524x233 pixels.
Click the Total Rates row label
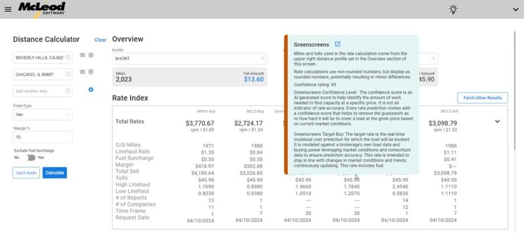pos(130,122)
